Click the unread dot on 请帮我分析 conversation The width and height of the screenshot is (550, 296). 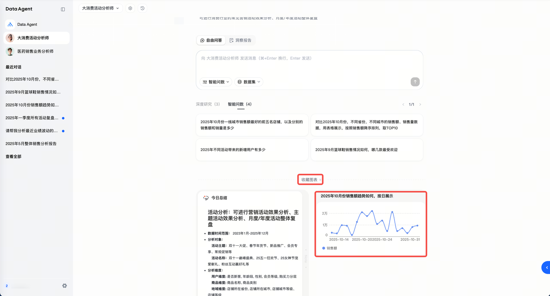pos(63,131)
